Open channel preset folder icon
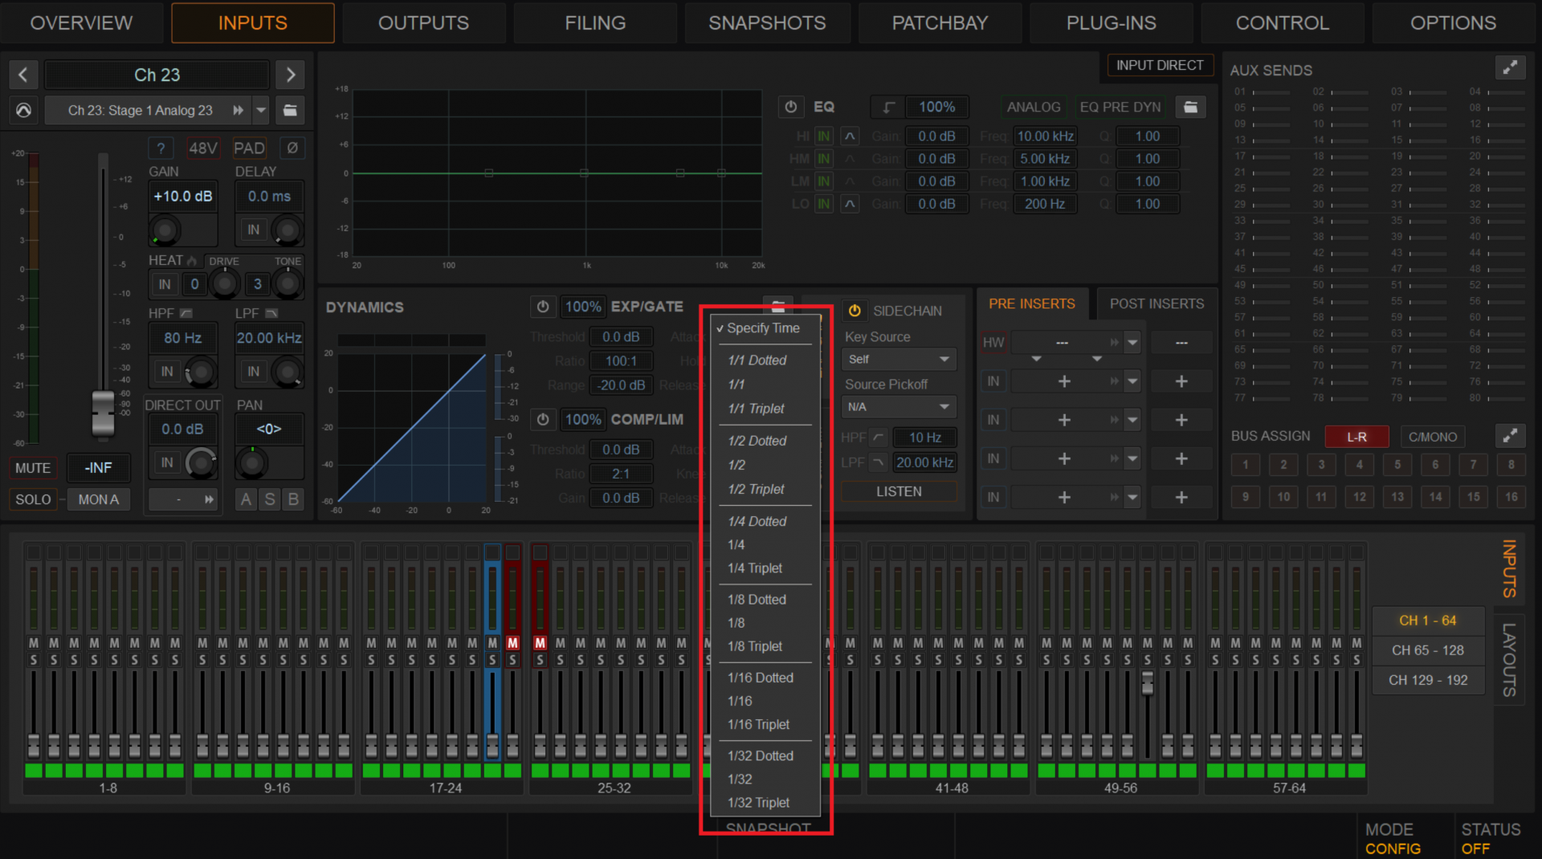The image size is (1542, 859). tap(290, 110)
